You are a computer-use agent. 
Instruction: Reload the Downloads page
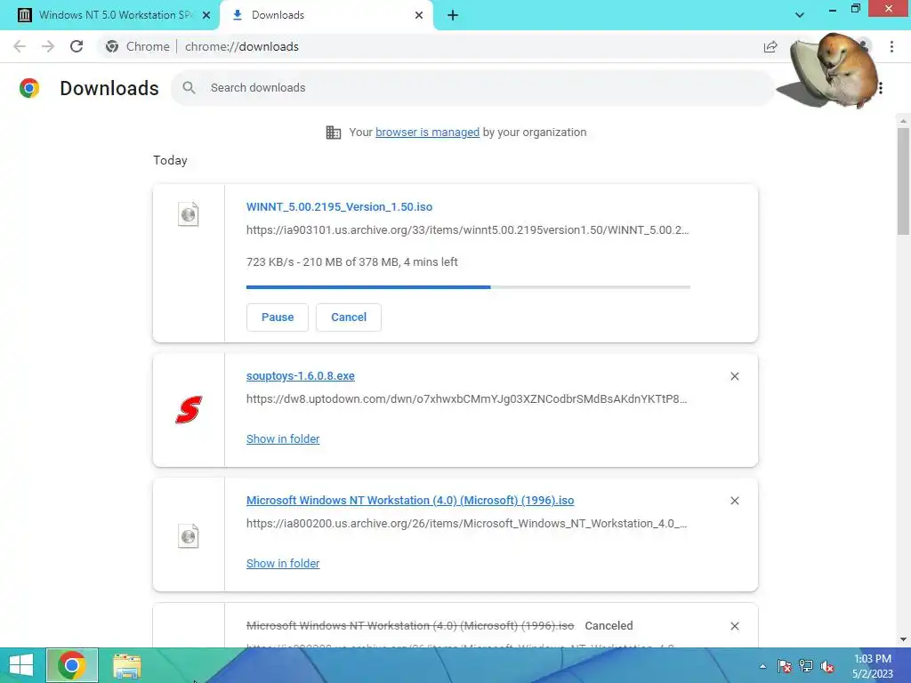click(77, 46)
